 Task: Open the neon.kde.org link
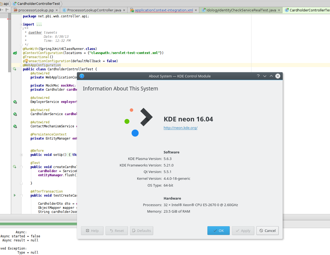[180, 128]
